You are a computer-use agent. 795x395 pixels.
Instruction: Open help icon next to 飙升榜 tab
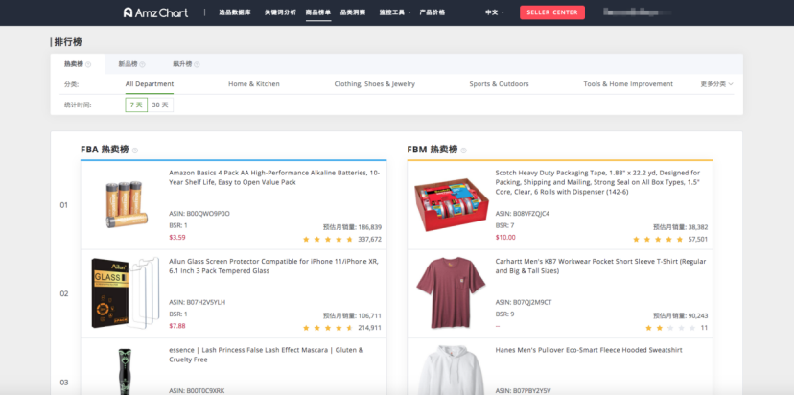point(197,64)
